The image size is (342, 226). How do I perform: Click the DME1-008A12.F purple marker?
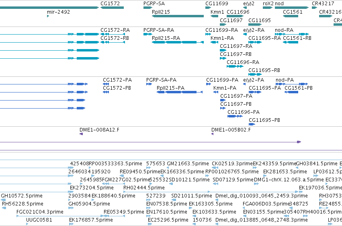81,134
